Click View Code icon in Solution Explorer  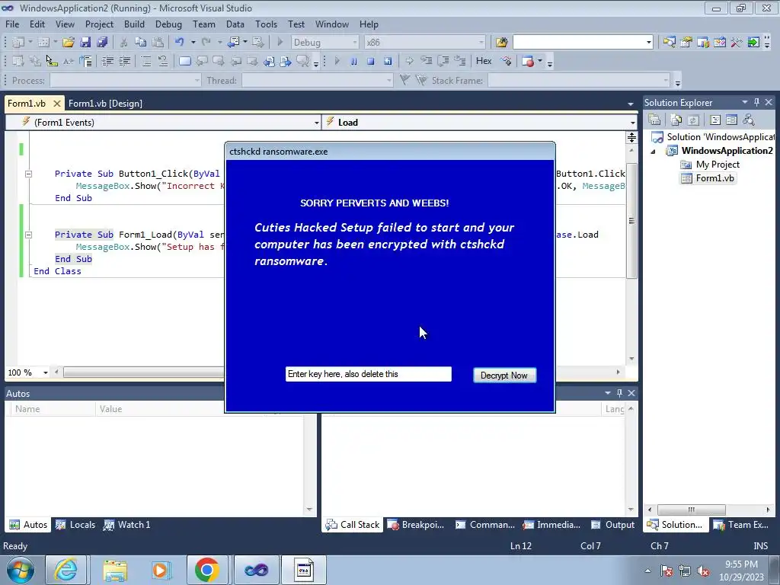coord(714,120)
